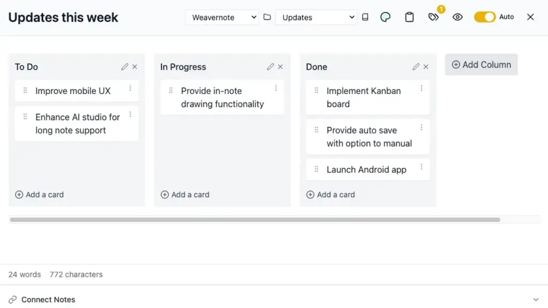Disable the Auto save toggle
This screenshot has height=308, width=548.
[x=484, y=17]
